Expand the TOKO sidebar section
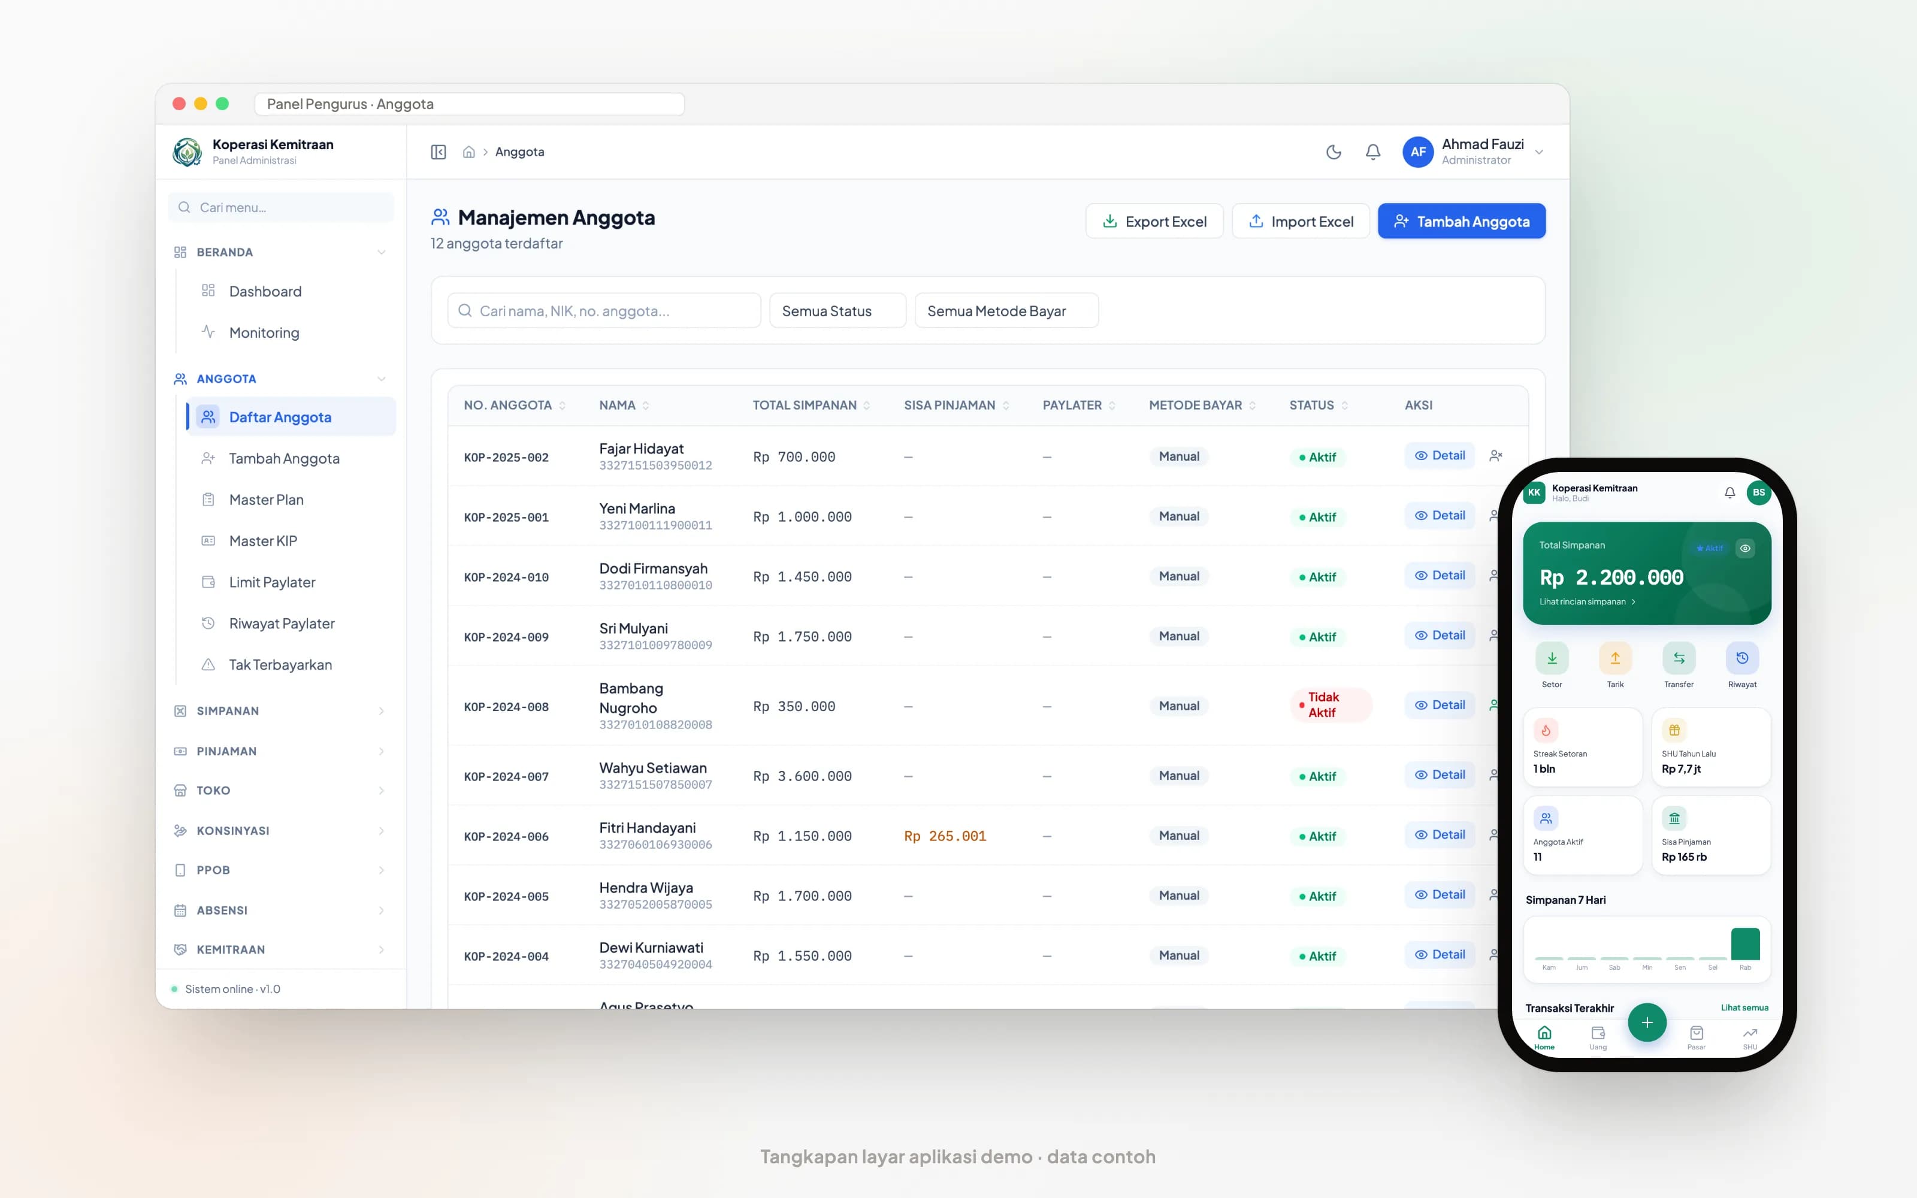This screenshot has height=1198, width=1917. pyautogui.click(x=280, y=791)
